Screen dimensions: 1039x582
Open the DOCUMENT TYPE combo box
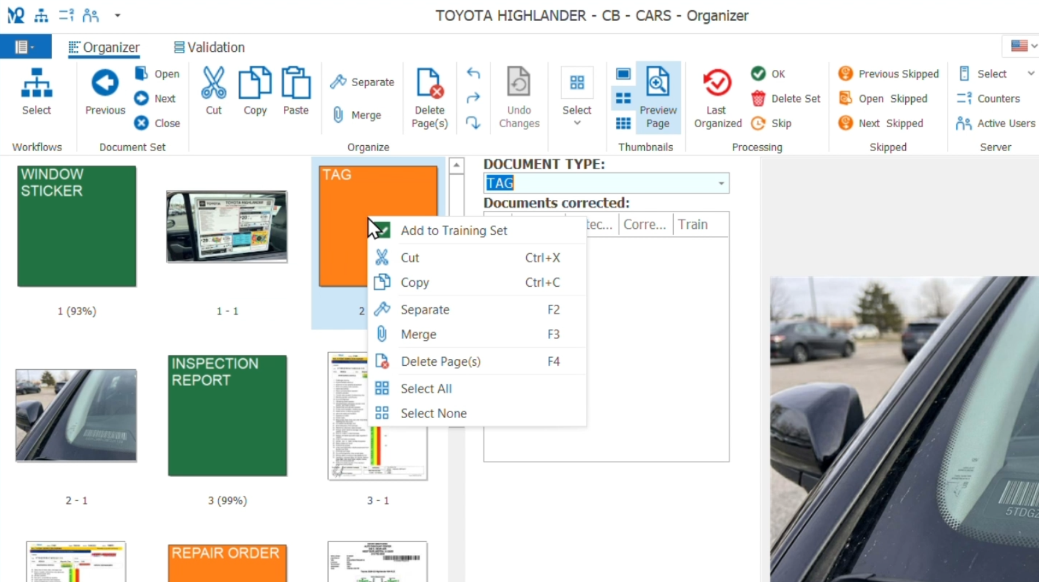click(x=721, y=183)
